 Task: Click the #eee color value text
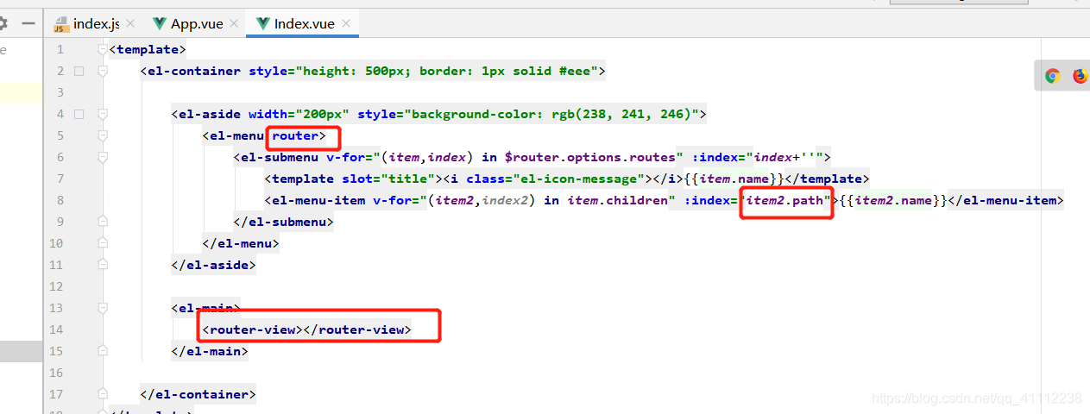pyautogui.click(x=576, y=71)
